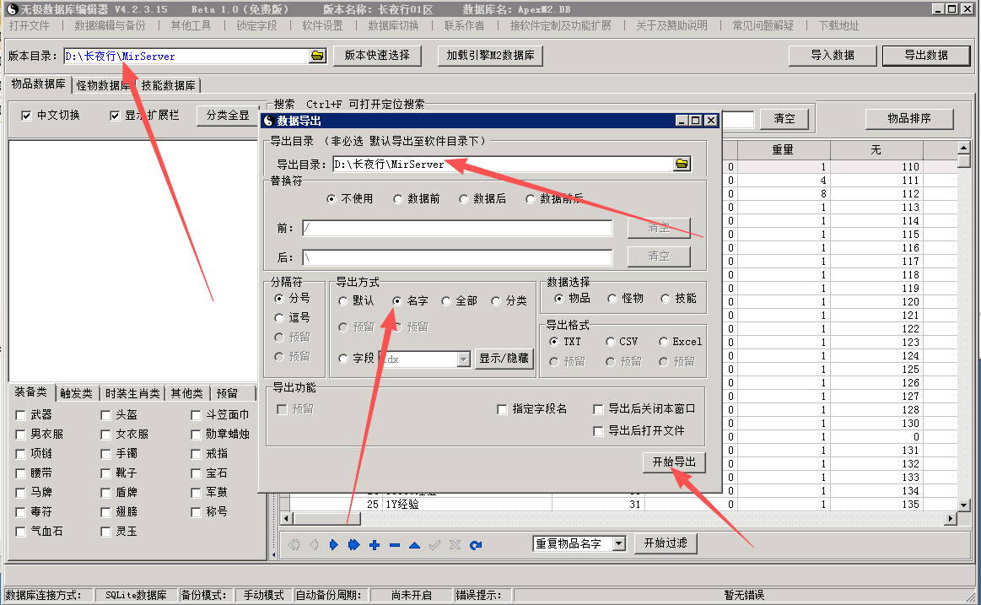
Task: Select the 全部 export mode radio button
Action: [447, 301]
